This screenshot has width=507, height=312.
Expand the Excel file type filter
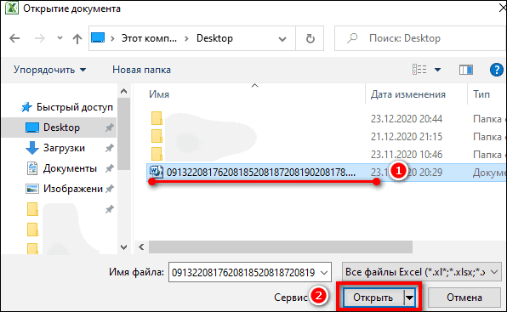tap(421, 272)
